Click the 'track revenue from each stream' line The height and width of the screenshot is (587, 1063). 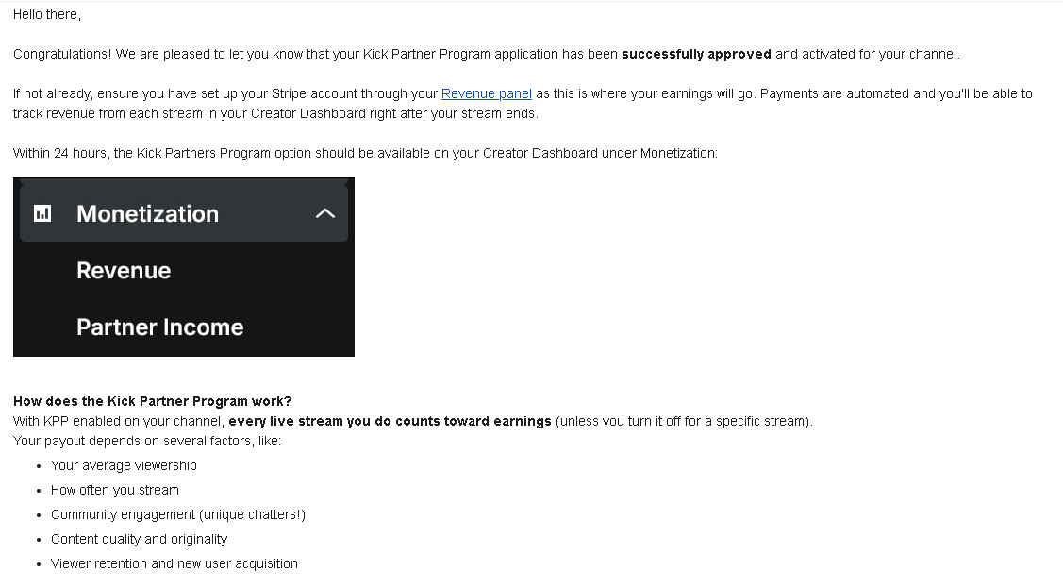click(276, 113)
